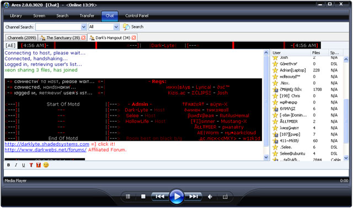
Task: Click the chat message input field
Action: [176, 173]
